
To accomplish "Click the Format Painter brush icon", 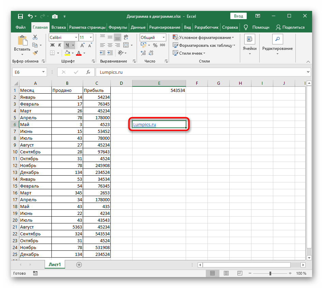I will click(x=35, y=53).
